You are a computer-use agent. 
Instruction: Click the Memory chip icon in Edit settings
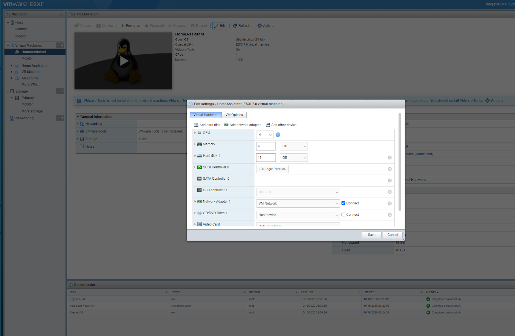(x=200, y=144)
